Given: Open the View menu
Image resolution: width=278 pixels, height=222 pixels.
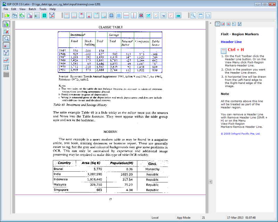Looking at the screenshot, I should click(x=22, y=9).
